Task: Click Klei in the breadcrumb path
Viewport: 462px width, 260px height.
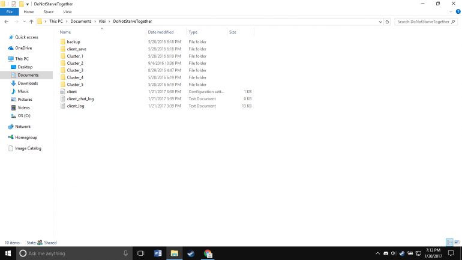Action: point(101,22)
